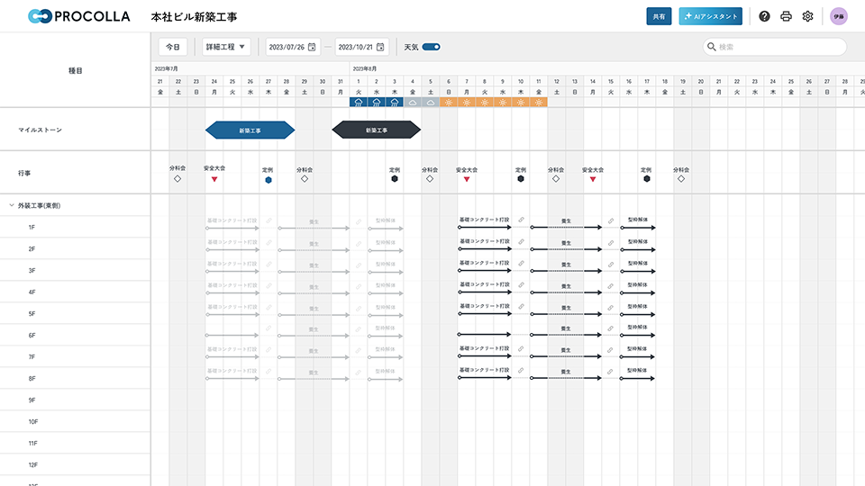
Task: Click the last 分科会 diamond on August 19
Action: coord(681,178)
